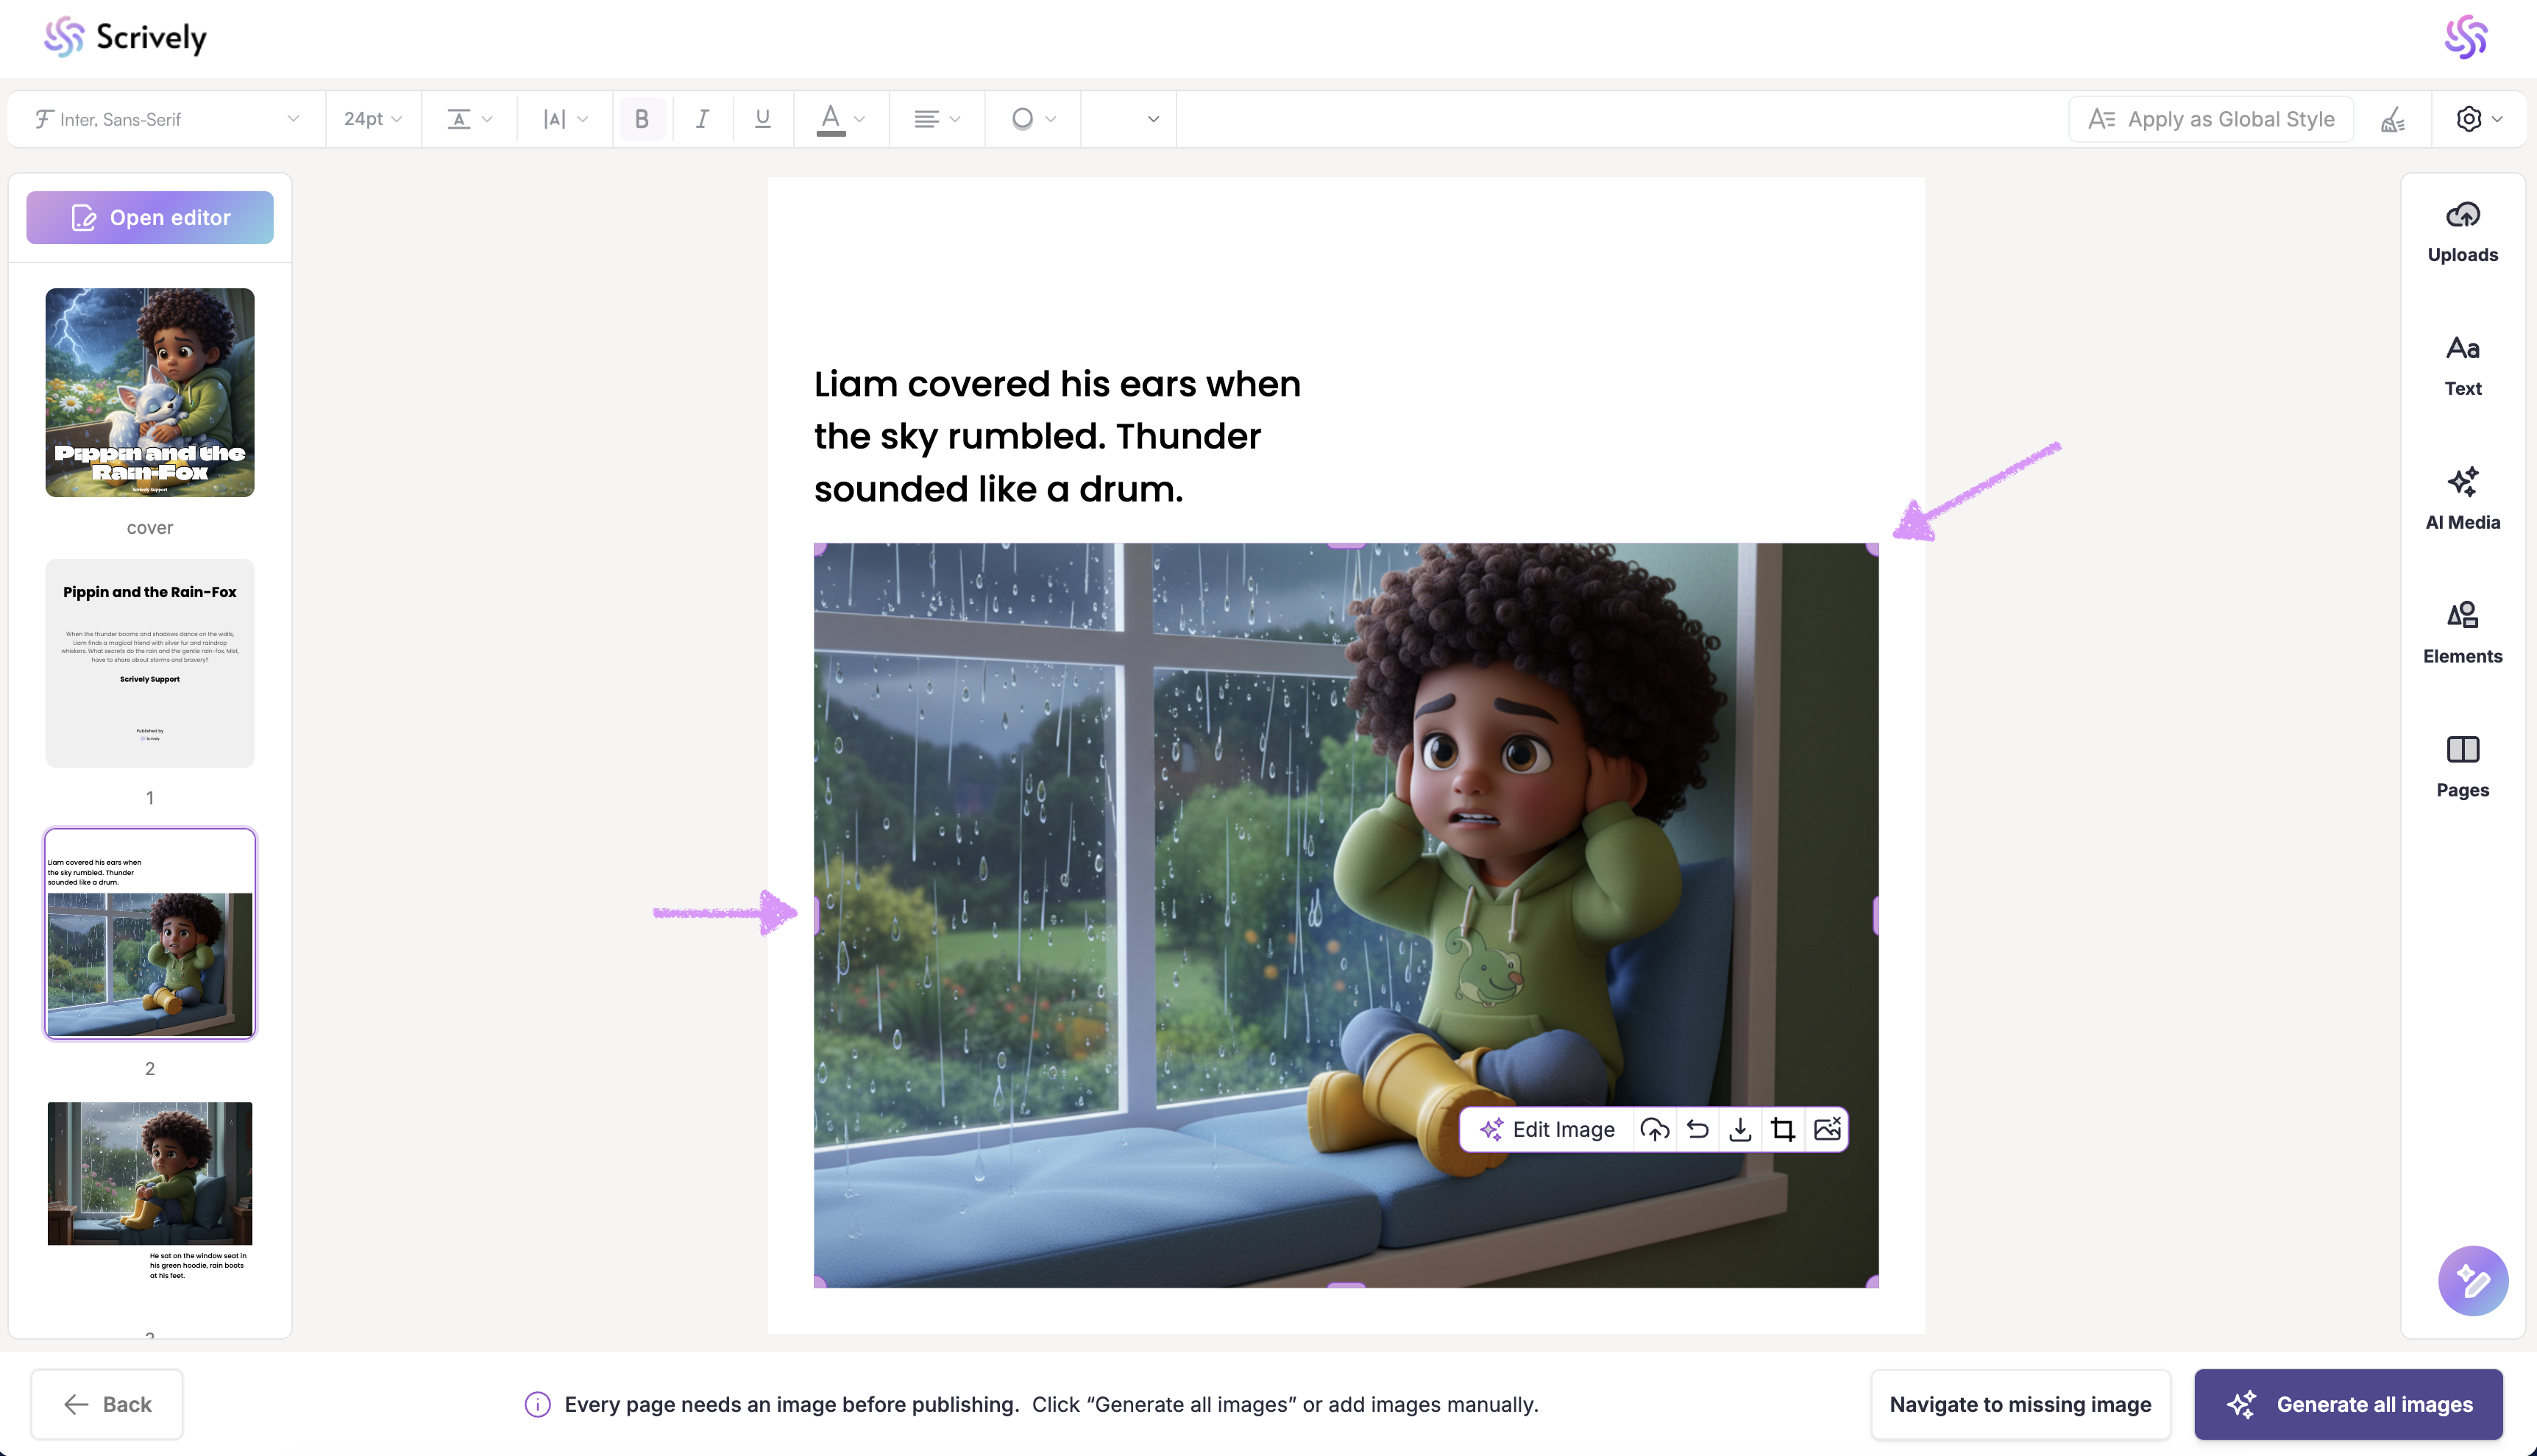Click the remove image icon

click(x=1827, y=1129)
